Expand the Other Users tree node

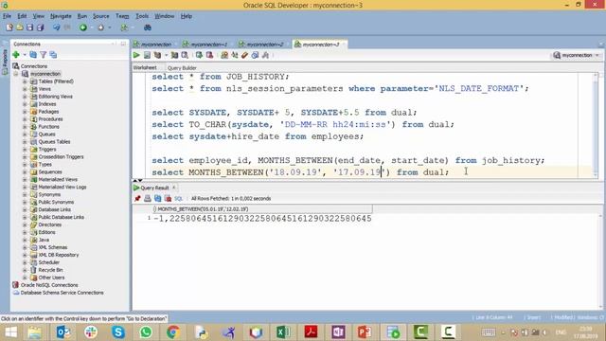tap(25, 278)
